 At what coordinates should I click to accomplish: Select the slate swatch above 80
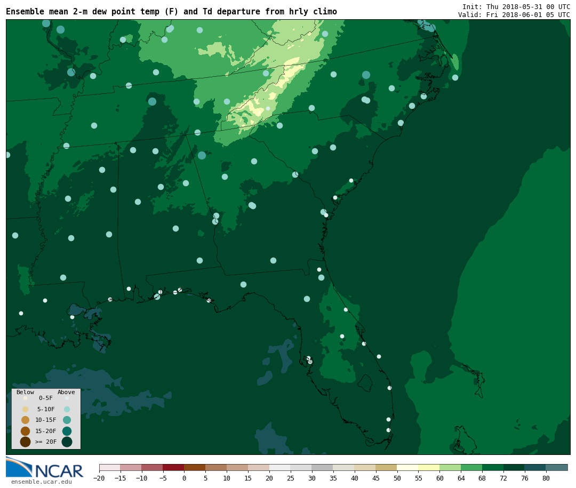557,467
